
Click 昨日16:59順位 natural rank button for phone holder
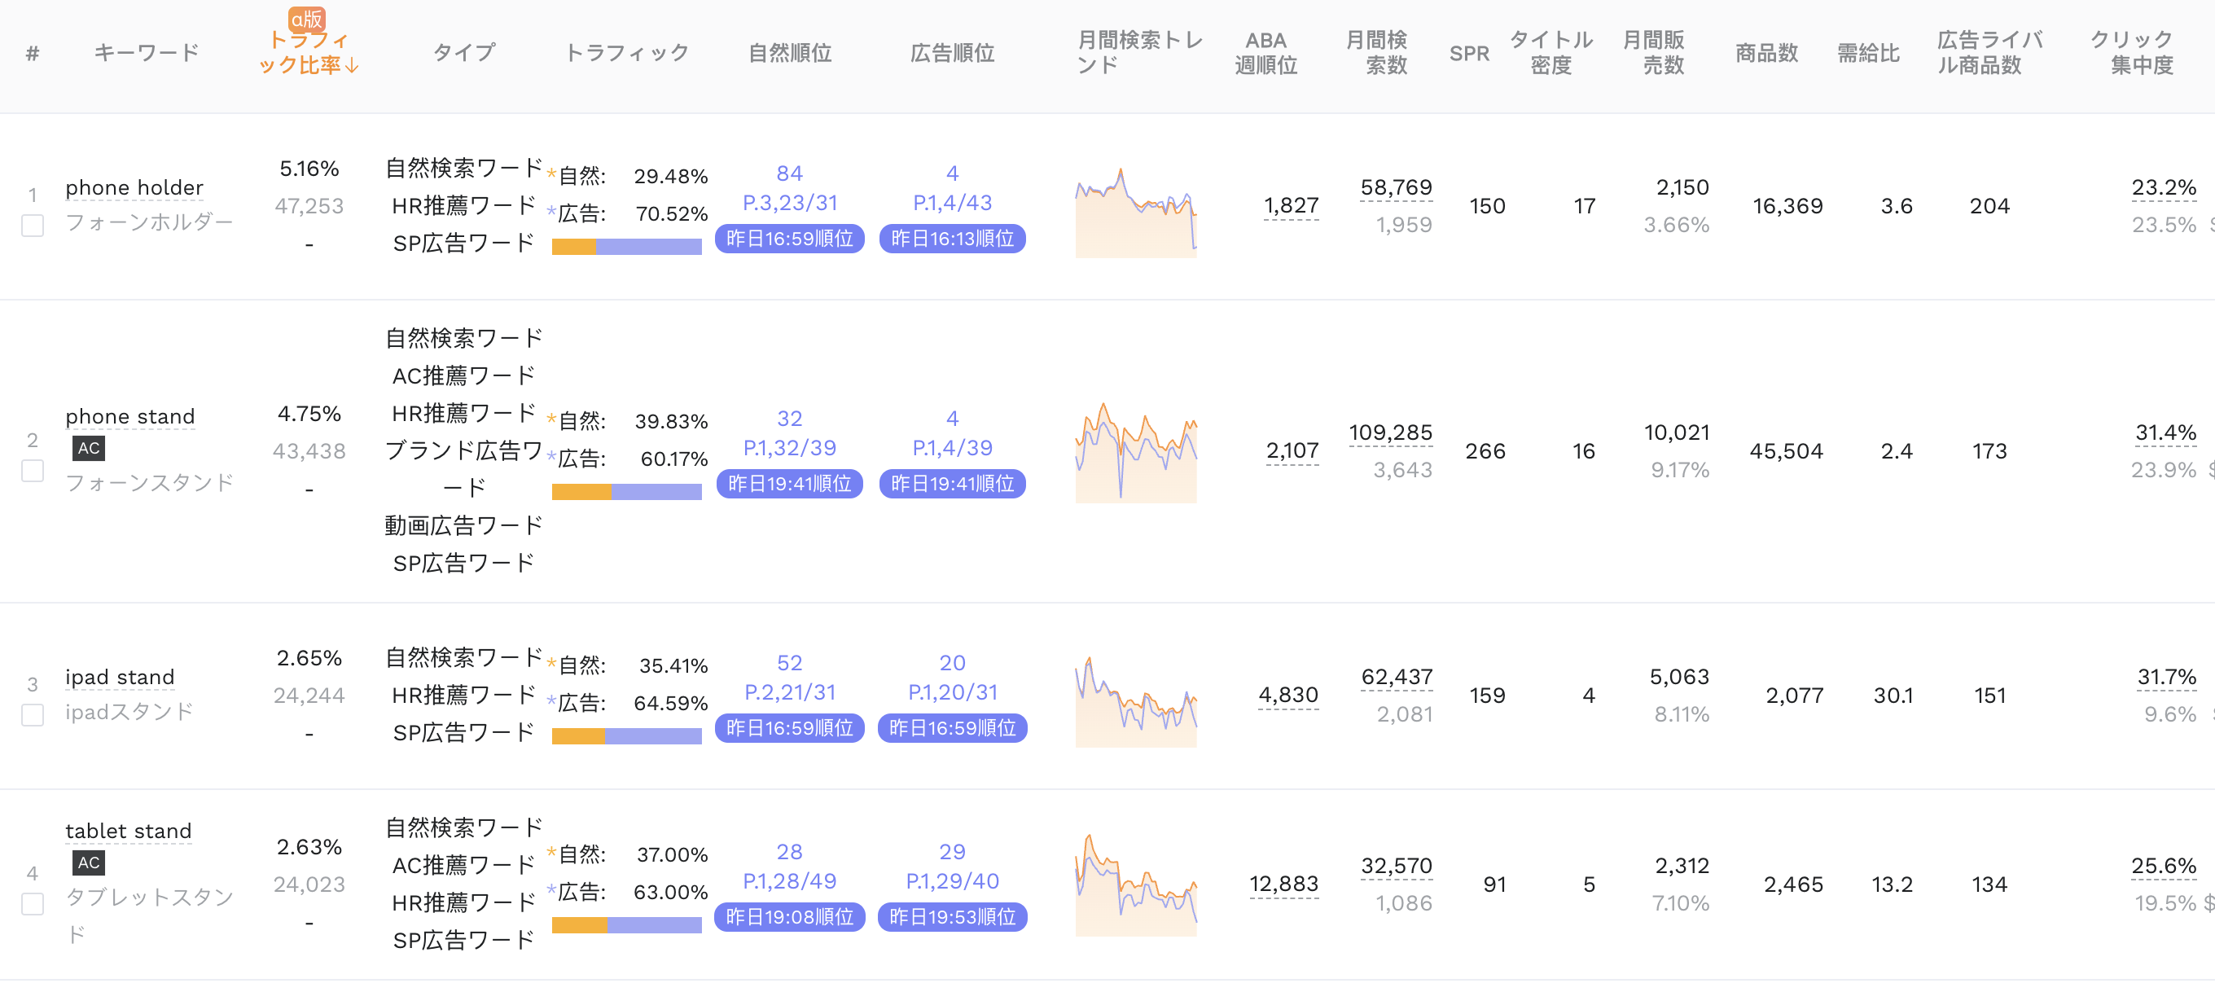(x=789, y=239)
